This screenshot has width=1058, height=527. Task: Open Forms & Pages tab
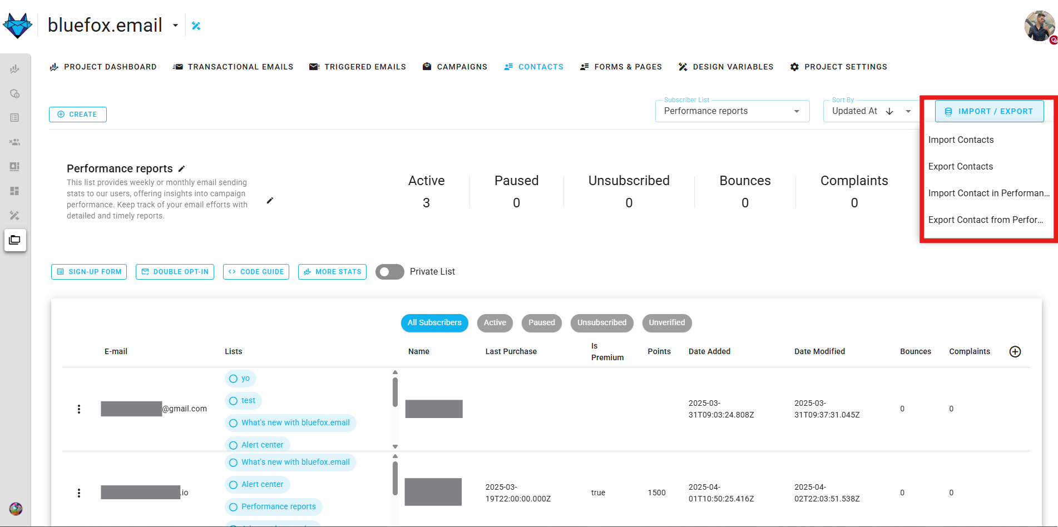tap(621, 67)
